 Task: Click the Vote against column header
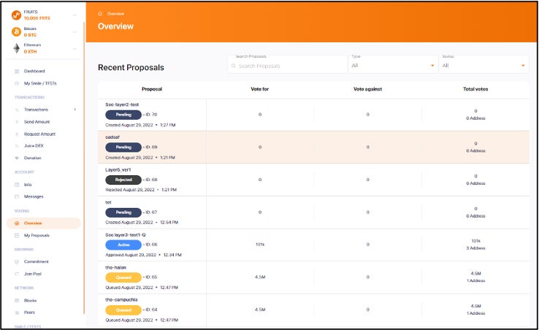tap(368, 89)
